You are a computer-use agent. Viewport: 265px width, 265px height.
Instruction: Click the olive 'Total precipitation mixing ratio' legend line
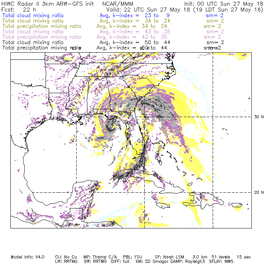point(42,26)
